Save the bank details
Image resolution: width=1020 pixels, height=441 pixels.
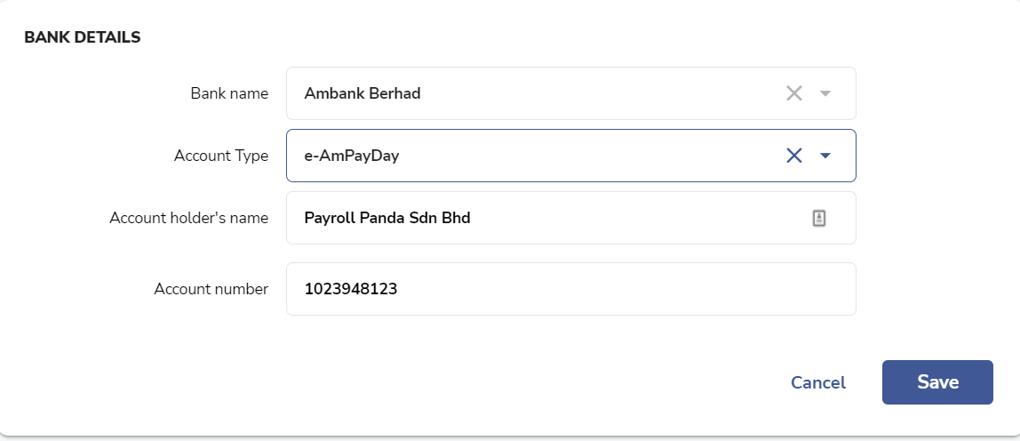point(937,382)
